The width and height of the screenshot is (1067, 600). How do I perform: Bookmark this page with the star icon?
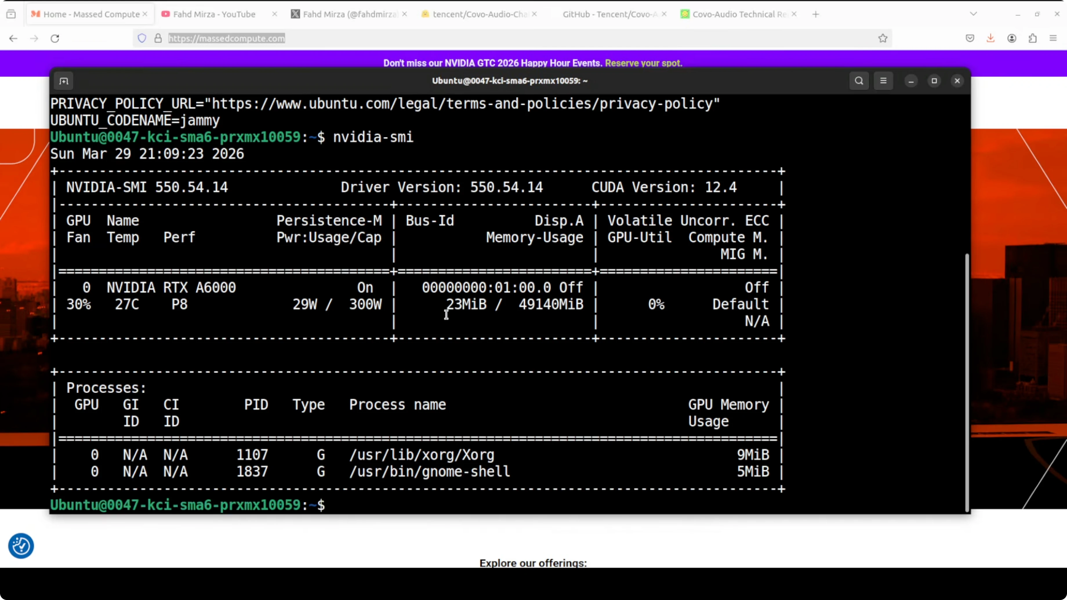point(883,39)
